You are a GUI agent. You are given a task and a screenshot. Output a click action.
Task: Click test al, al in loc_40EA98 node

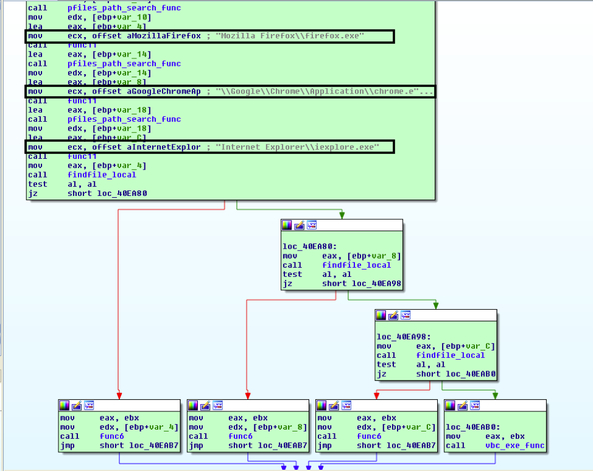[x=411, y=365]
